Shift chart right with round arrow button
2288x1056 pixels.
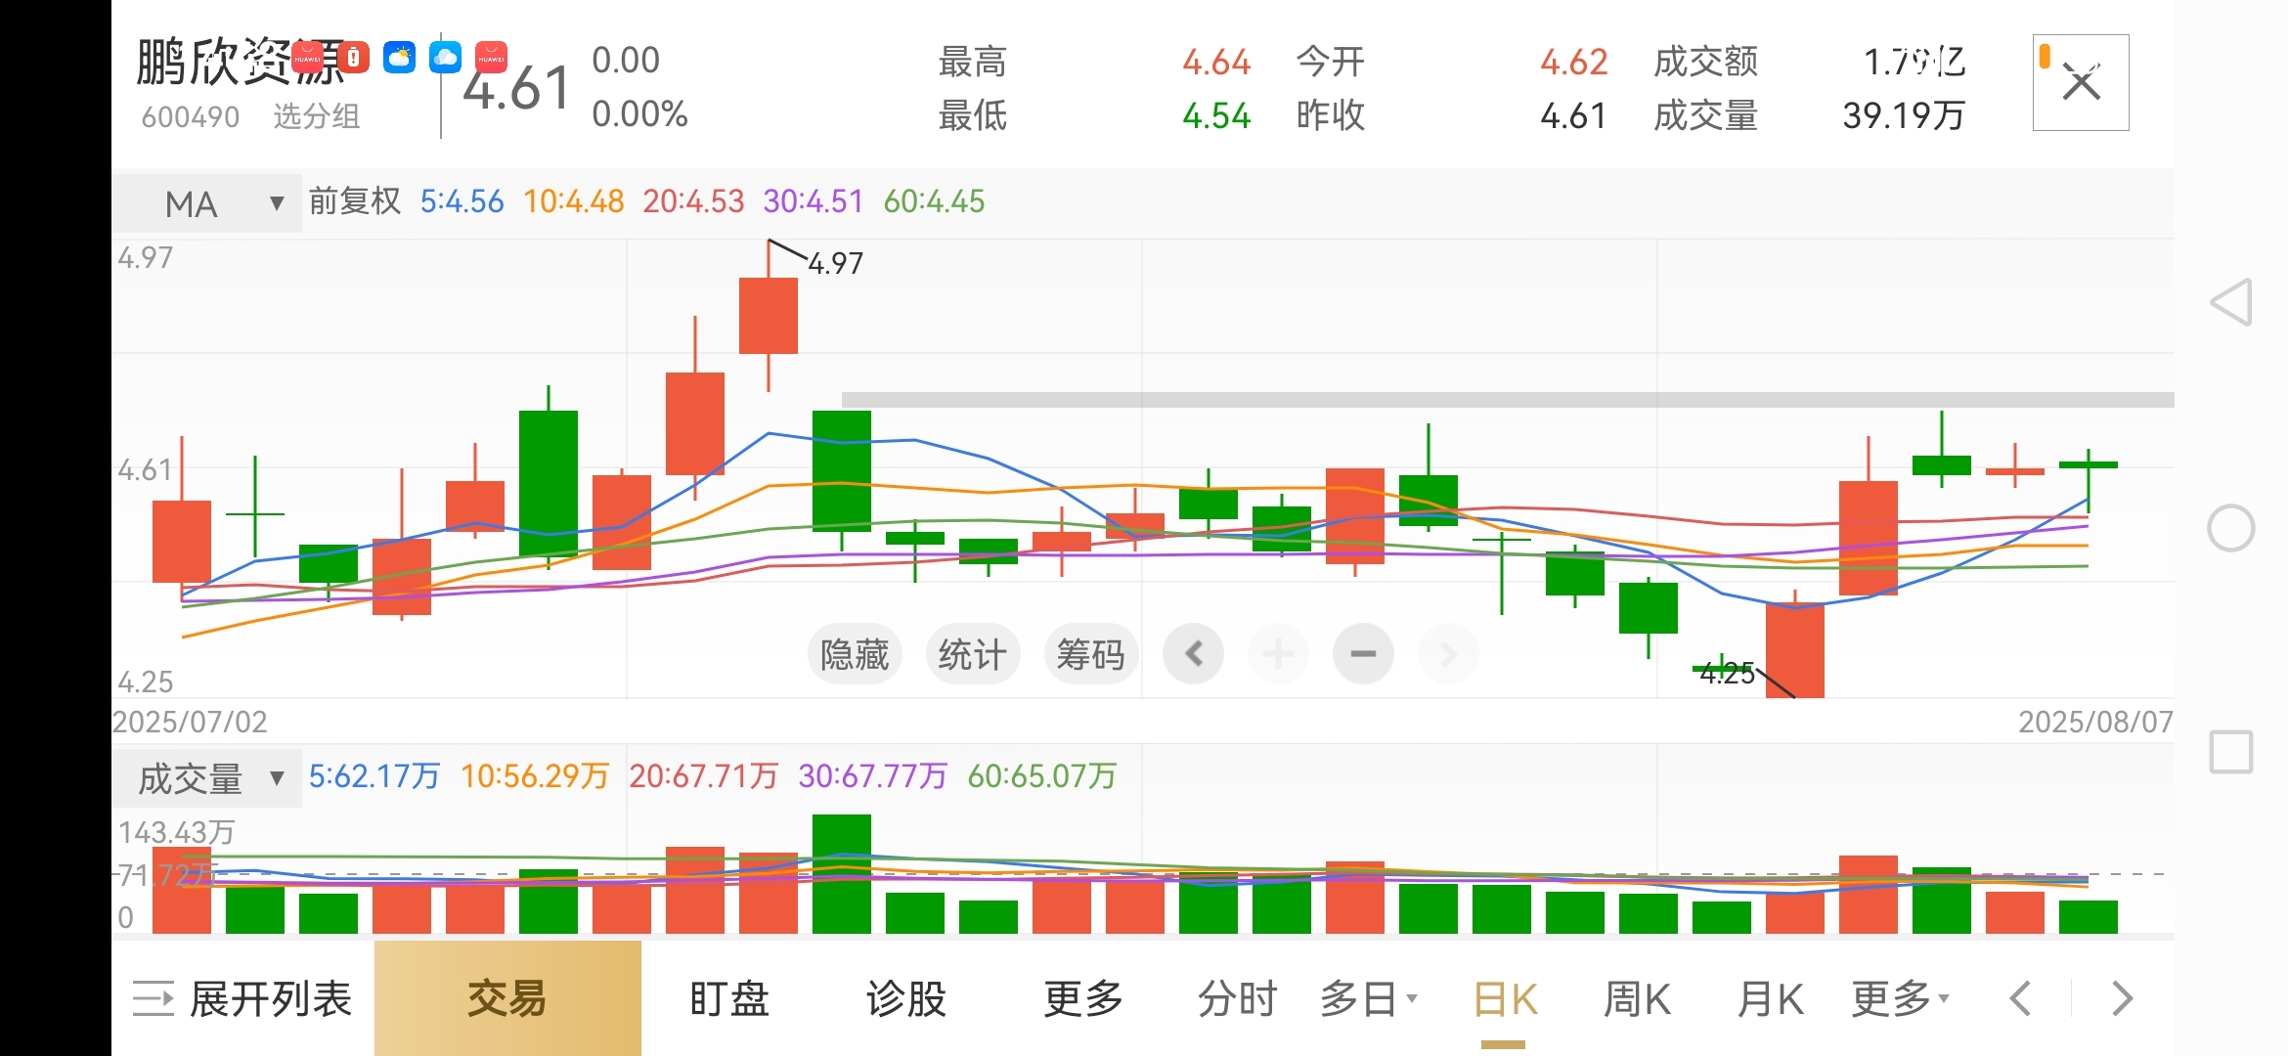point(1448,653)
